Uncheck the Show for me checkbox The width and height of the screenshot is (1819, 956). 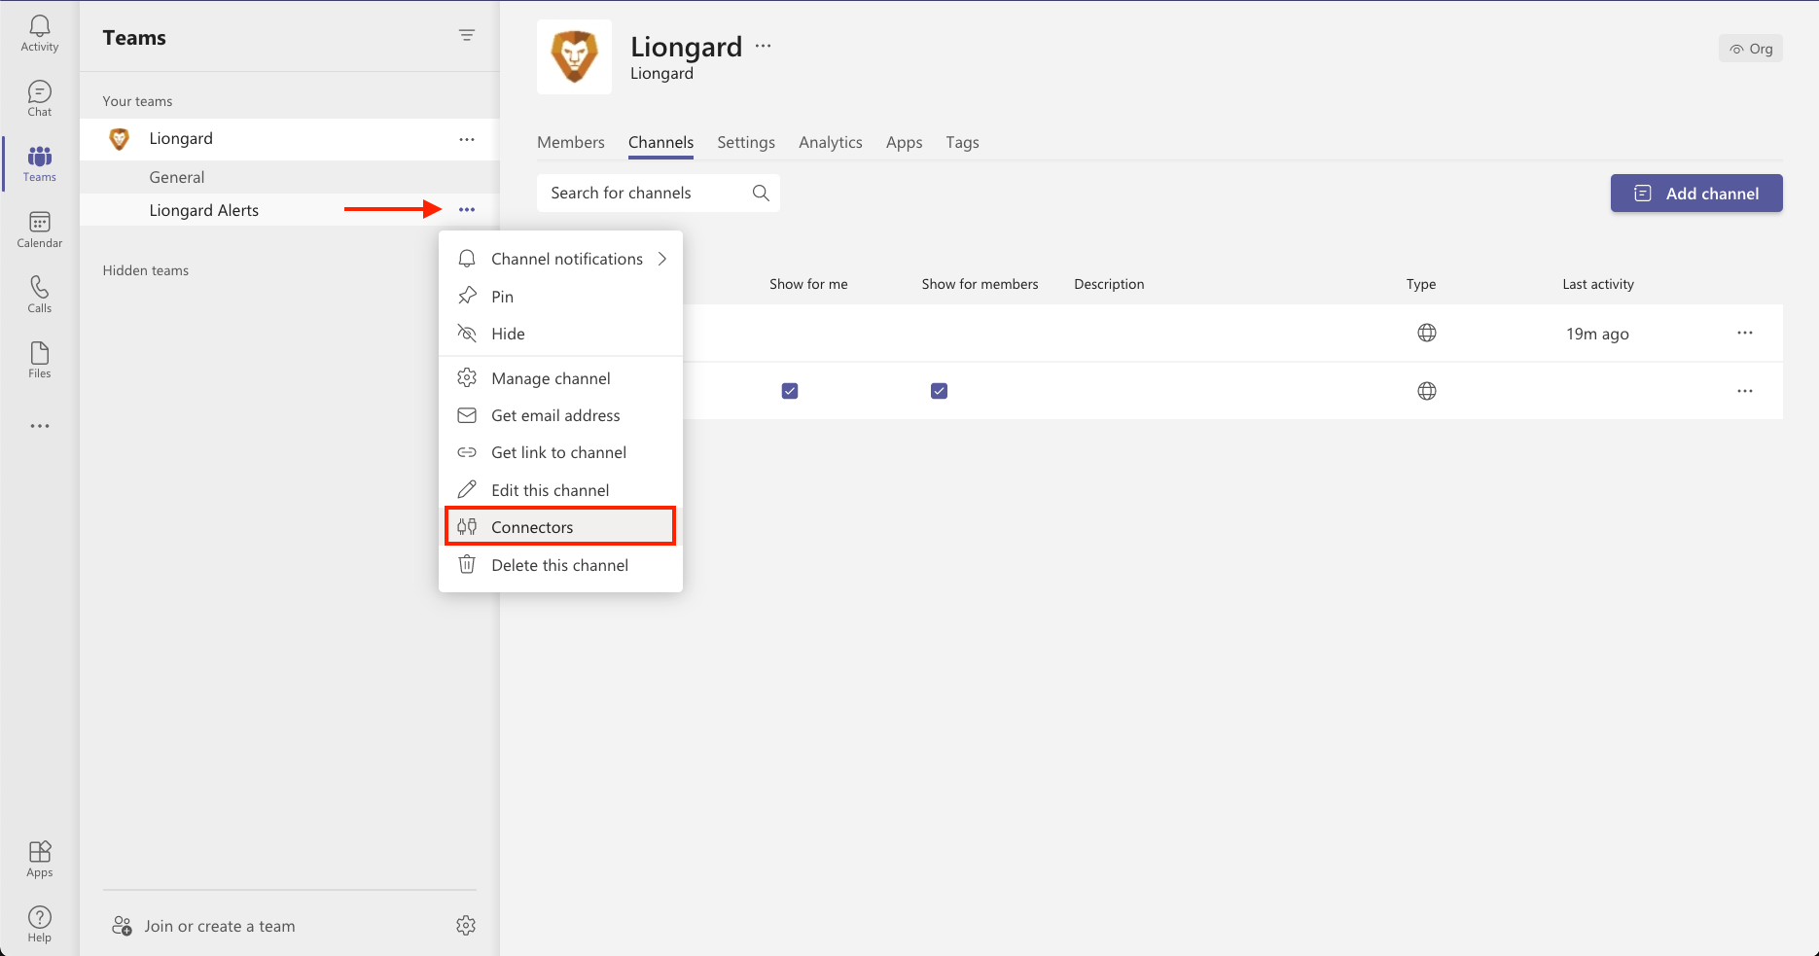(790, 391)
